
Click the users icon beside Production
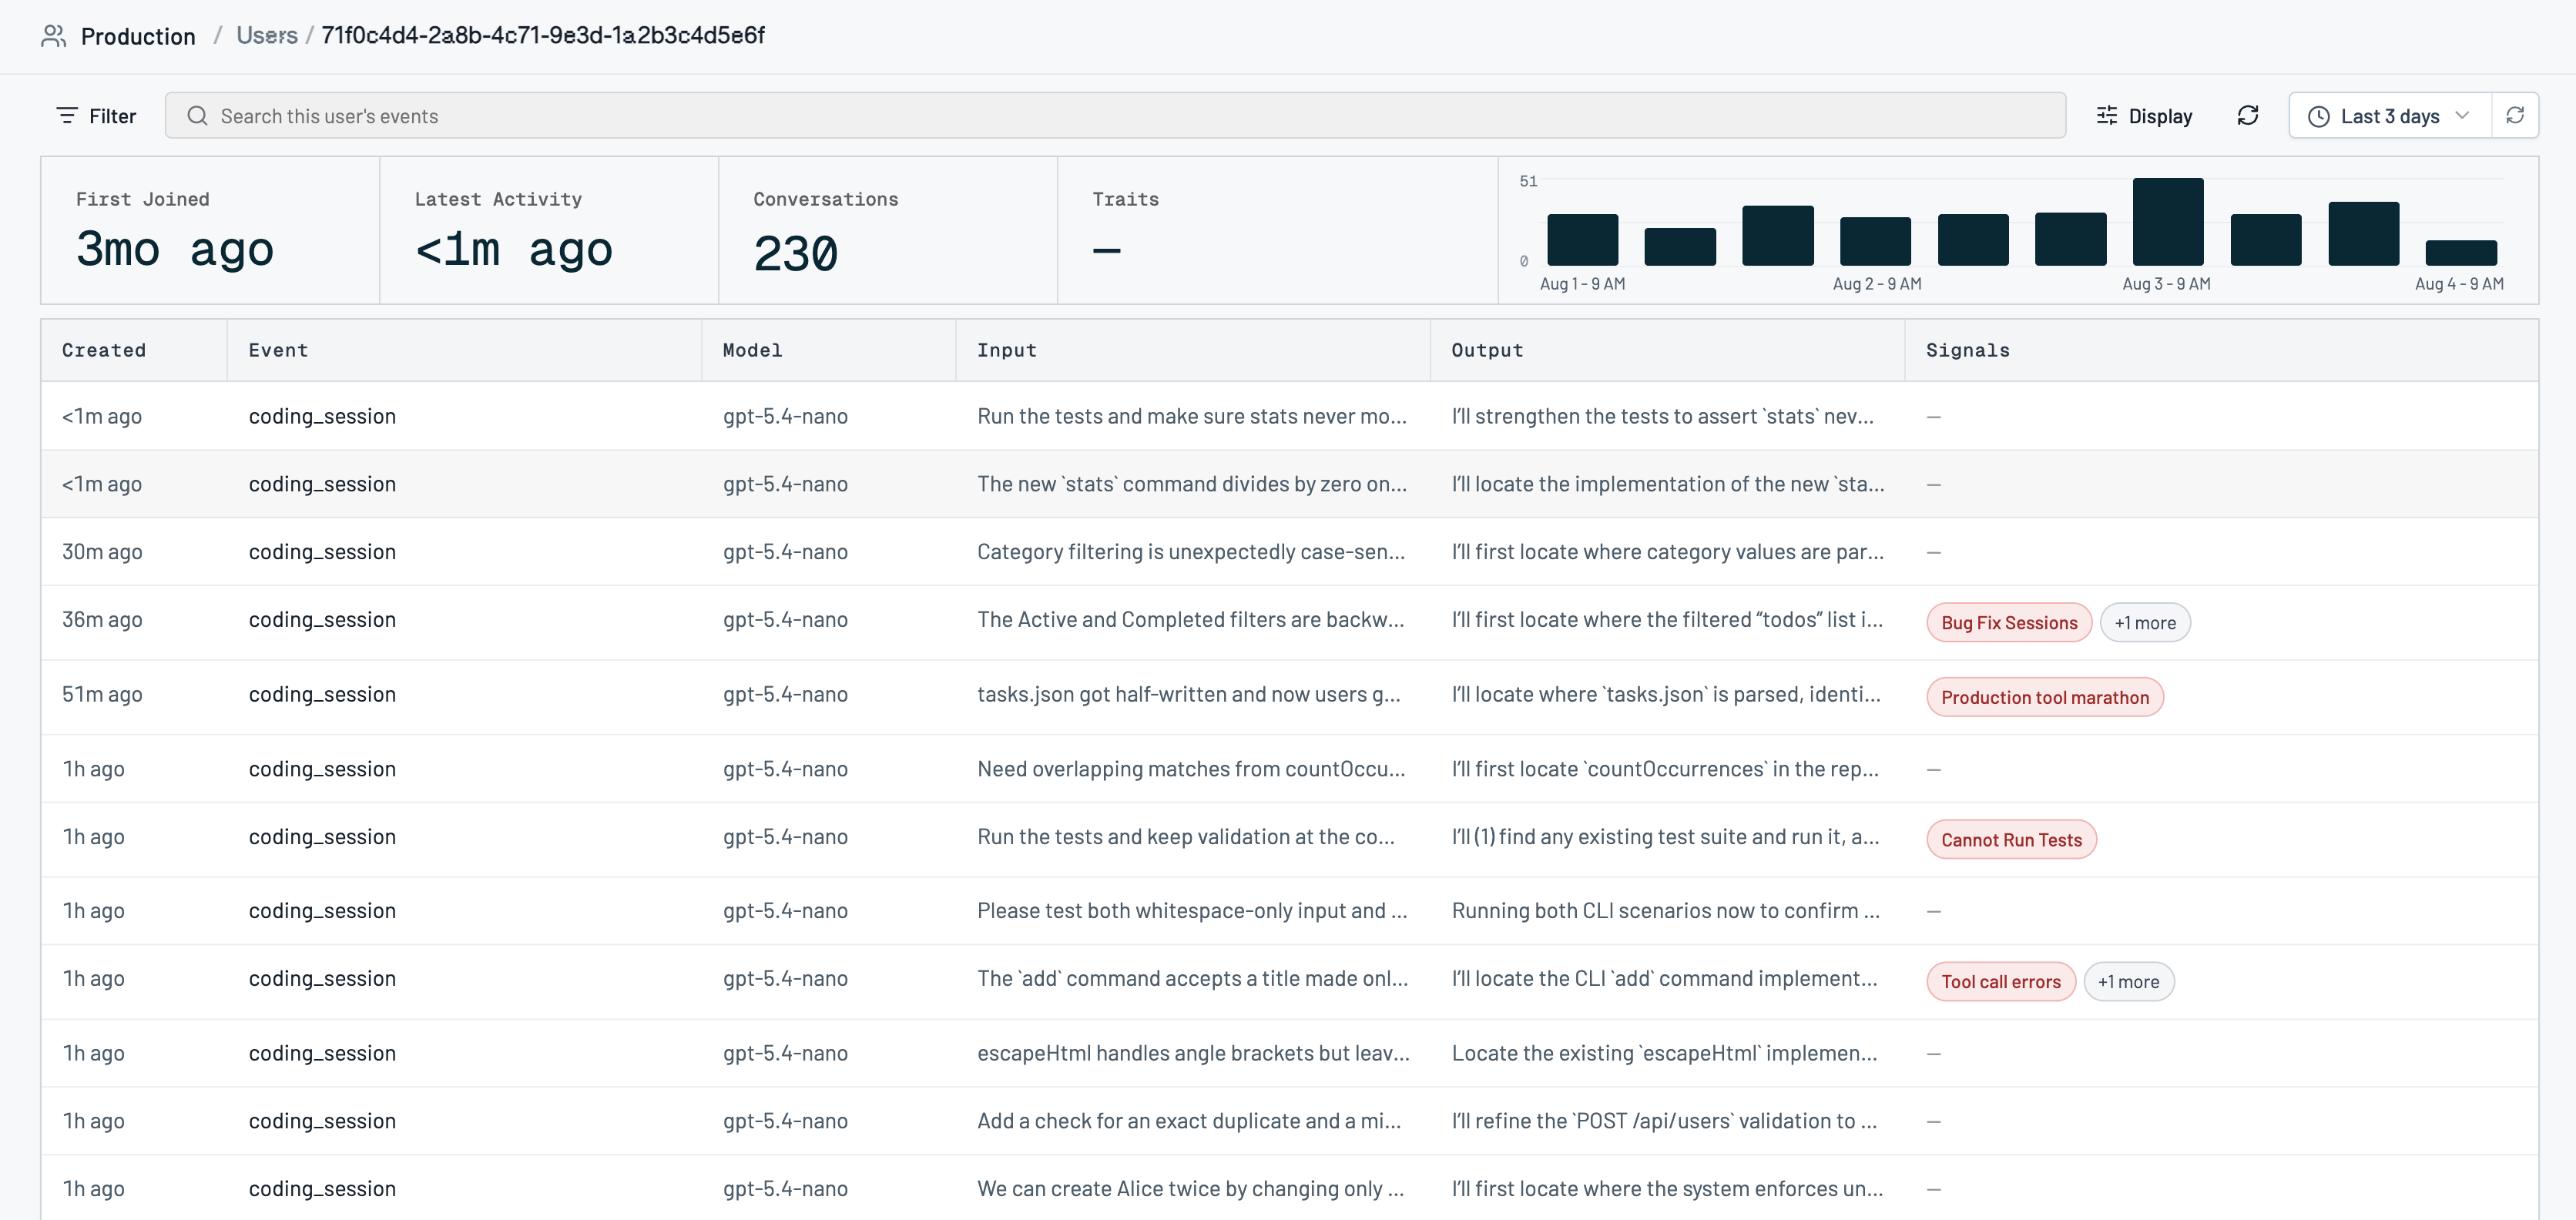(x=53, y=36)
